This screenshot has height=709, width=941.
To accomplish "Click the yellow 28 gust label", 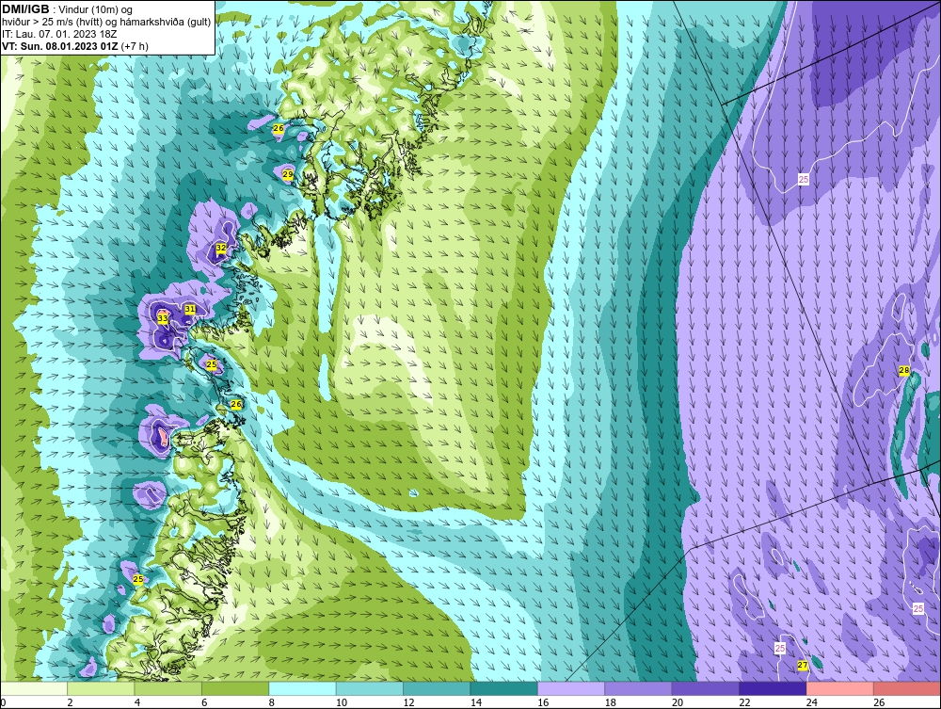I will (903, 370).
